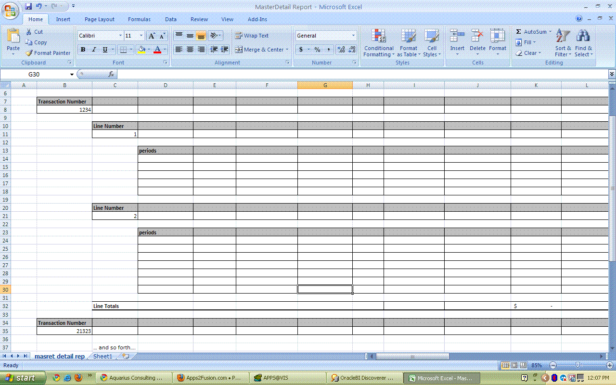This screenshot has height=385, width=616.
Task: Click the Format Painter icon
Action: pyautogui.click(x=29, y=53)
